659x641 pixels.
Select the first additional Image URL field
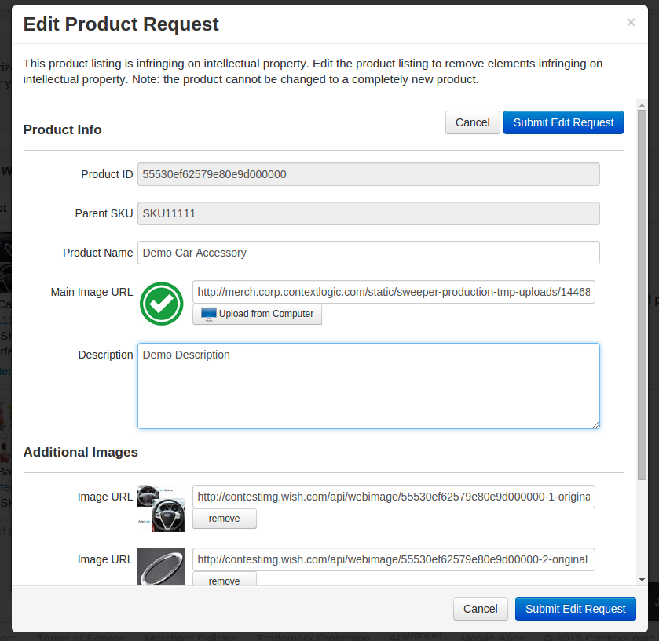(394, 497)
